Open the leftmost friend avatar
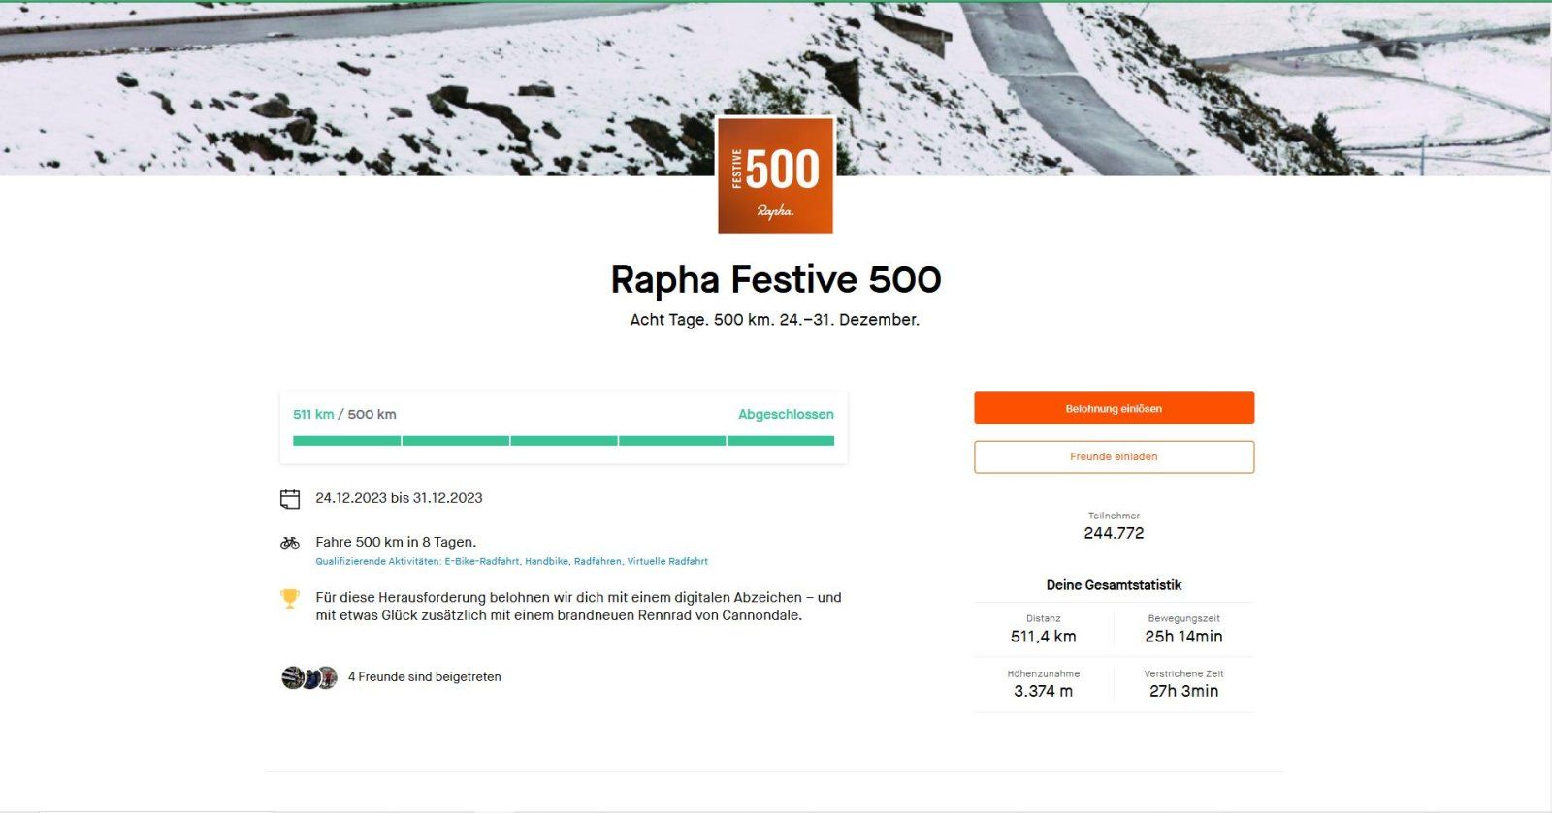 pyautogui.click(x=292, y=677)
